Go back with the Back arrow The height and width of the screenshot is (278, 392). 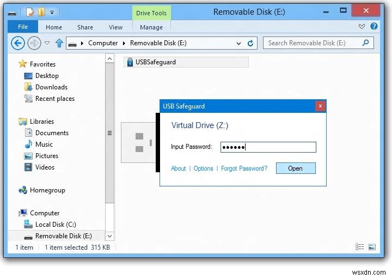click(18, 43)
